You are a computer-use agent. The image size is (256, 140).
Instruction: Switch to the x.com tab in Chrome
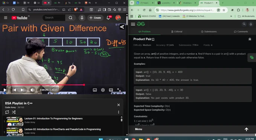pos(166,3)
